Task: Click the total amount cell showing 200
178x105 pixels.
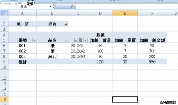Action: (152, 56)
